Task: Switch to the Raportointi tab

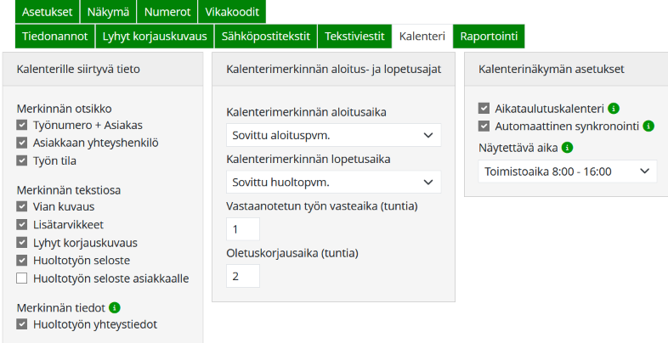Action: point(489,36)
